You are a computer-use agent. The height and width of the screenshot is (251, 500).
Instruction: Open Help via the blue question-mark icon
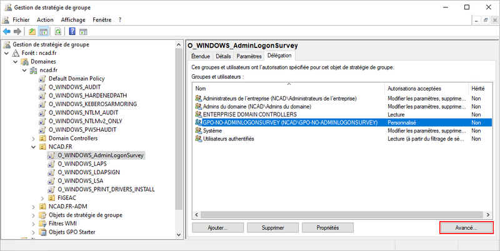click(x=72, y=31)
